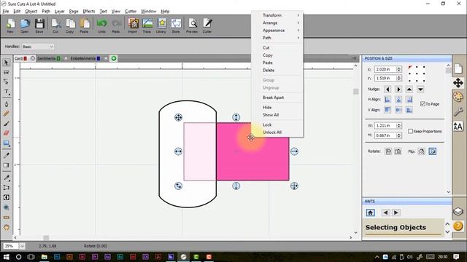467x262 pixels.
Task: Open the Fill & Stroke palette panel
Action: pos(458,97)
